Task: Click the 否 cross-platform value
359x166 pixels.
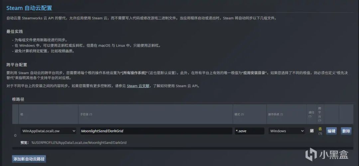Action: pyautogui.click(x=320, y=129)
